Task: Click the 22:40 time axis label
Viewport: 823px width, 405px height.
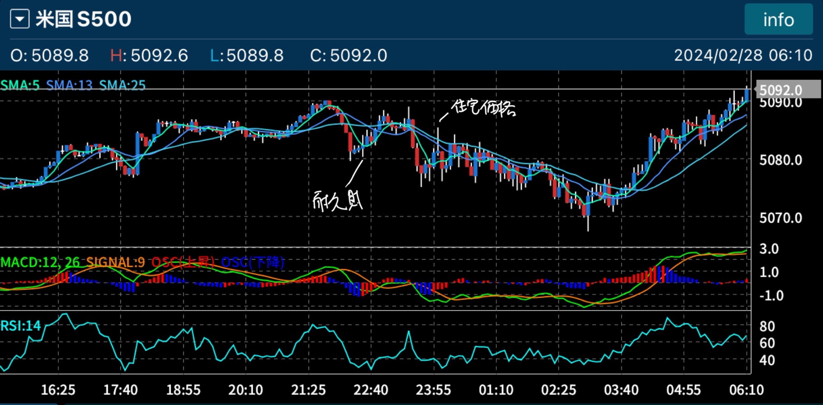Action: coord(370,389)
